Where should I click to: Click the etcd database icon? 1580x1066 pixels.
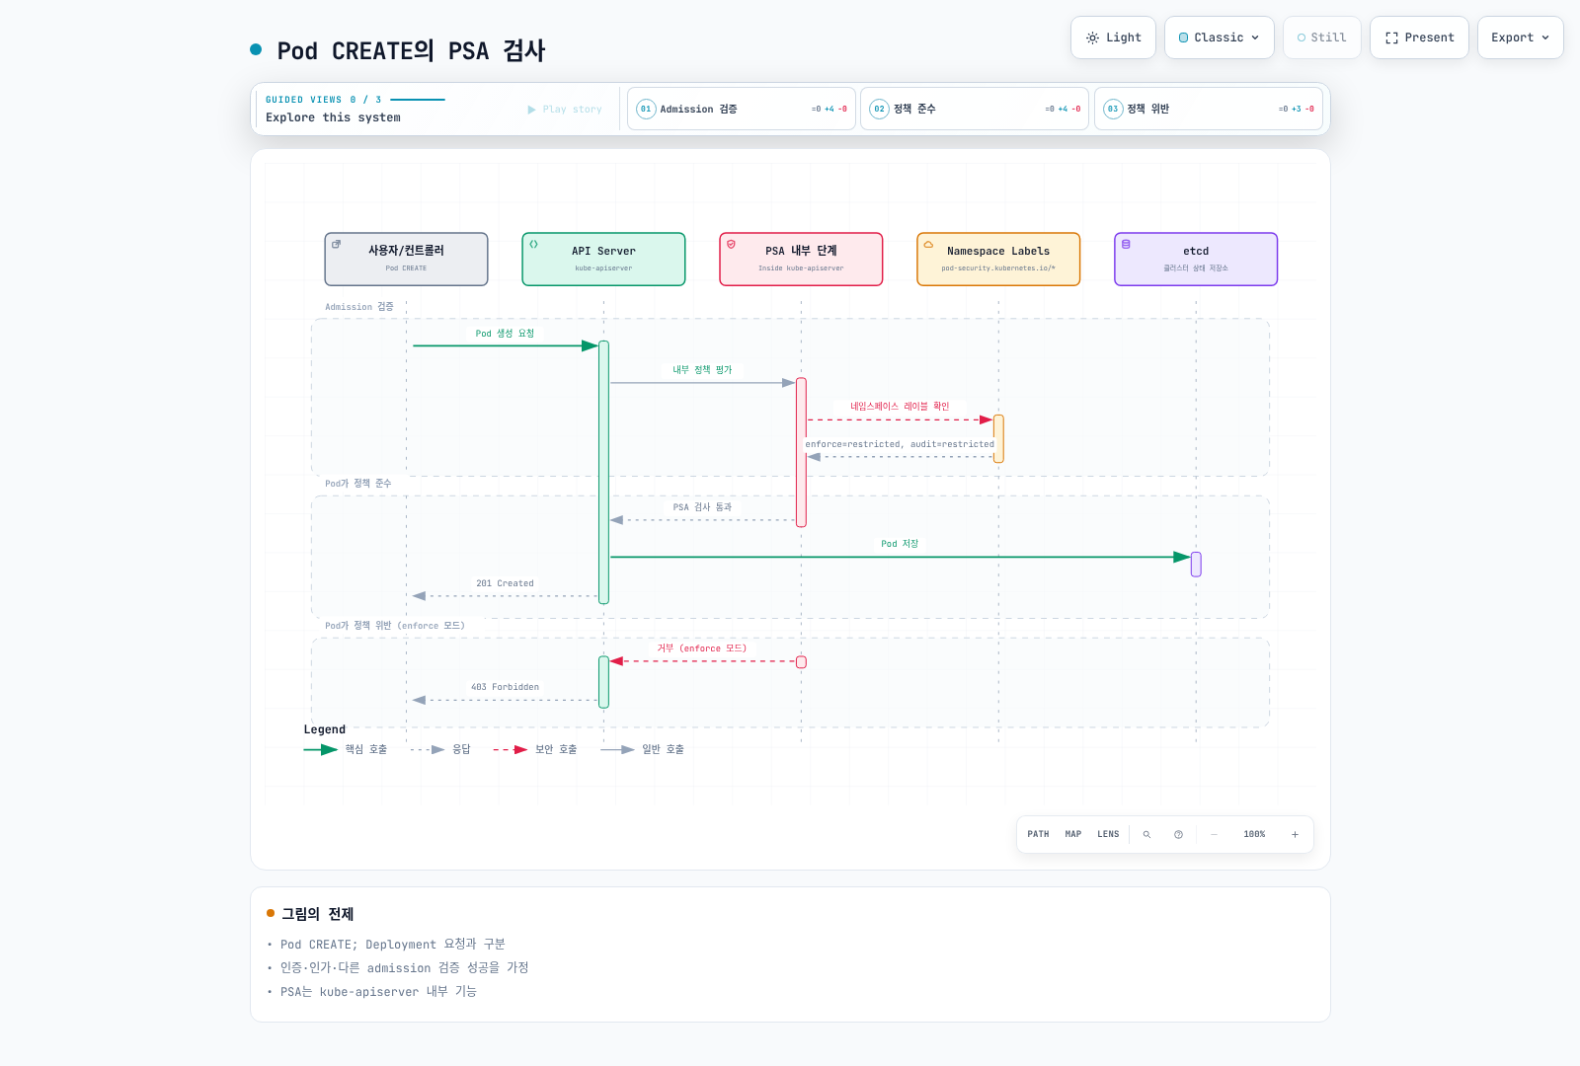click(1126, 244)
